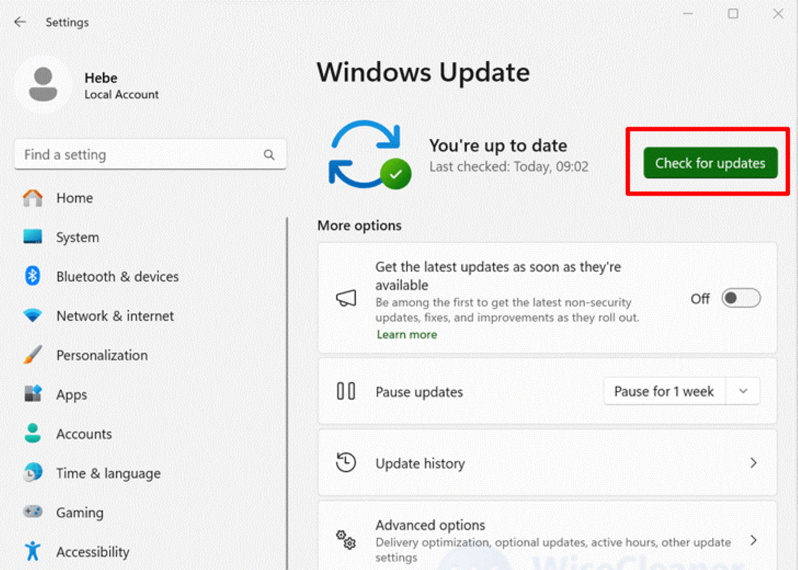Screen dimensions: 798x570
Task: Go to the System settings category
Action: coord(77,237)
